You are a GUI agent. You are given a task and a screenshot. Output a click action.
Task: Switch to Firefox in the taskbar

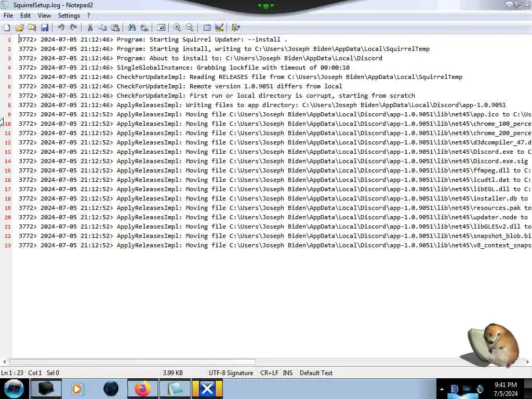[x=143, y=389]
